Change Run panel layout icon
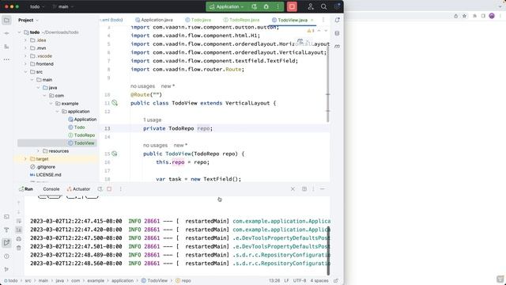The height and width of the screenshot is (285, 506). tap(304, 188)
